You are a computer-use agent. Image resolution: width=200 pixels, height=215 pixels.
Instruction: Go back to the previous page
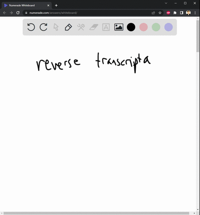coord(5,13)
